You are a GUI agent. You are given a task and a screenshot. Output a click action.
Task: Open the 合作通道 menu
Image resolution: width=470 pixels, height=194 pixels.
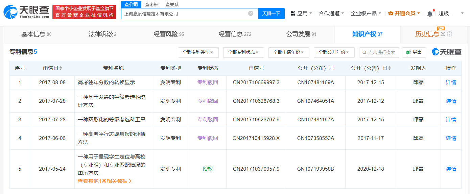(x=331, y=14)
